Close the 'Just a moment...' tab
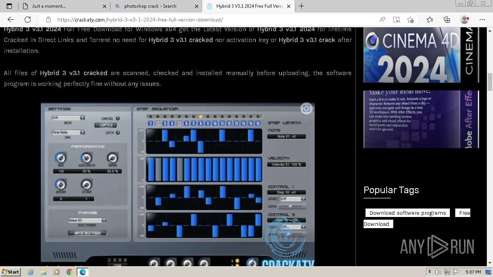The image size is (493, 277). click(x=104, y=6)
